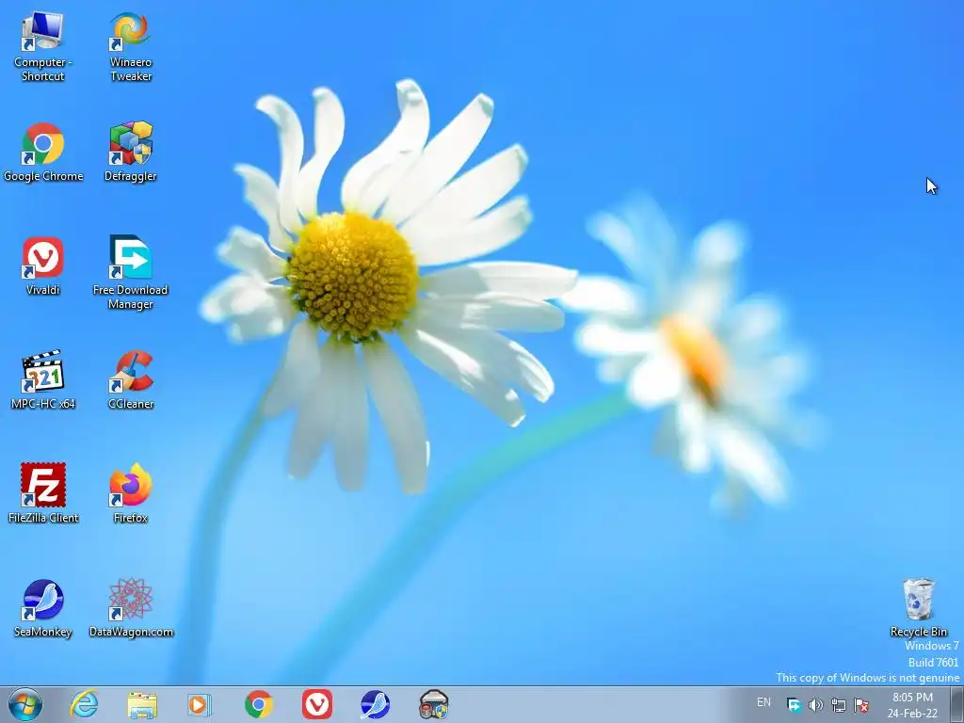
Task: Click the shielded toolbox icon on the taskbar
Action: (x=433, y=704)
